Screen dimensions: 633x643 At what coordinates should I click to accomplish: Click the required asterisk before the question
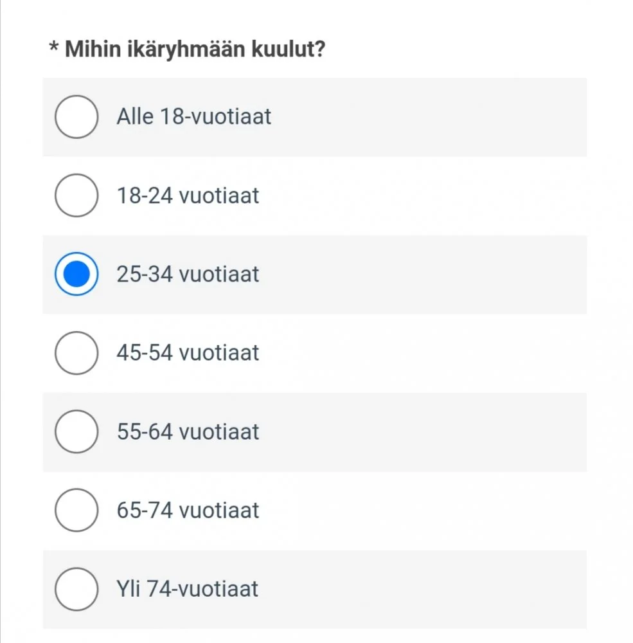[x=54, y=47]
